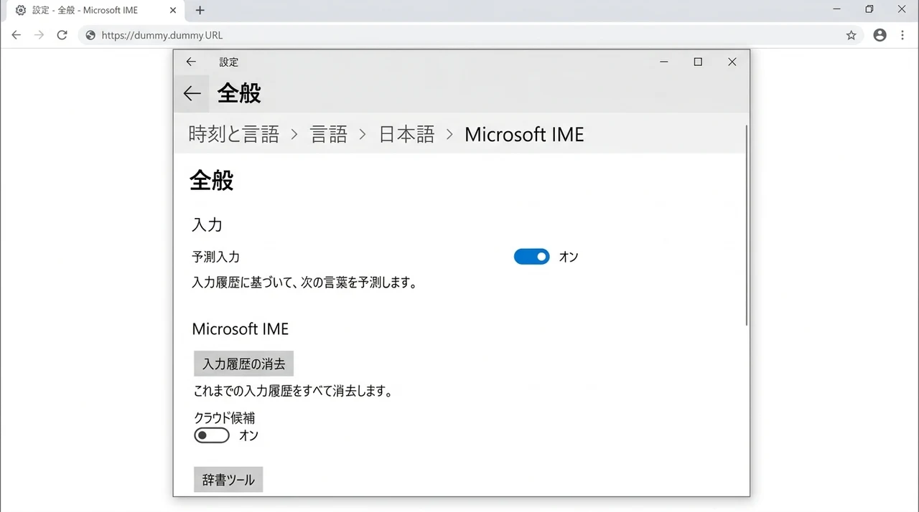Reload the page with refresh icon
919x512 pixels.
pos(62,35)
